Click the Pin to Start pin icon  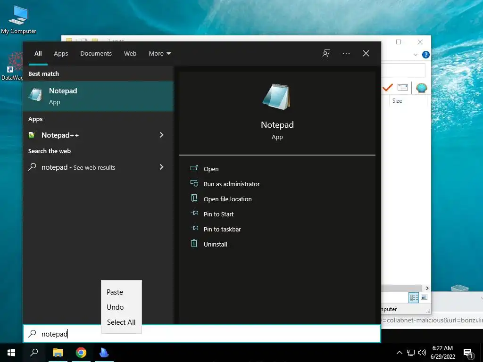(x=194, y=213)
